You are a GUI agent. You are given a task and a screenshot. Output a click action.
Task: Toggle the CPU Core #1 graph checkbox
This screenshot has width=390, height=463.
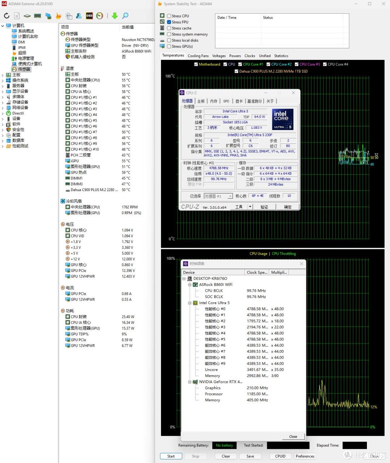[x=240, y=64]
